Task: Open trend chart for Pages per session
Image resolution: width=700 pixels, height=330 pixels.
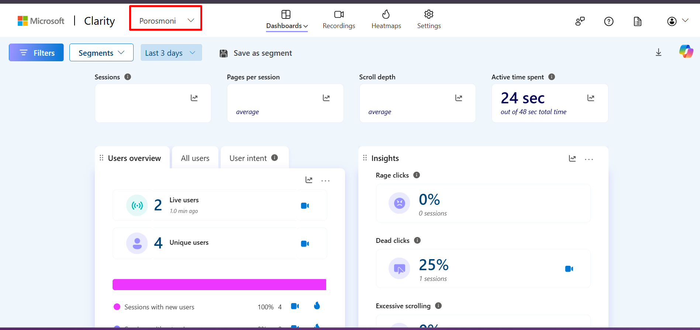Action: click(x=326, y=98)
